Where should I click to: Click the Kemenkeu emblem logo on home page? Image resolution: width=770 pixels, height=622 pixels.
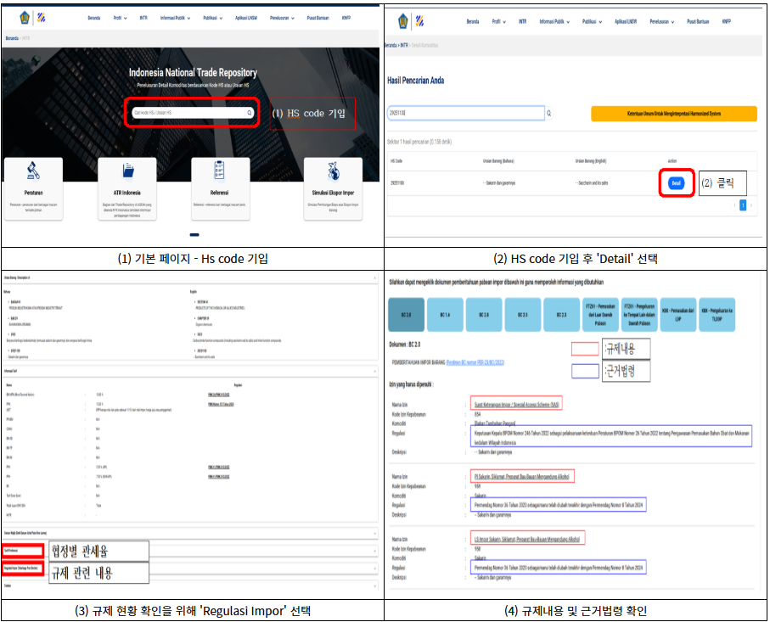[x=25, y=18]
